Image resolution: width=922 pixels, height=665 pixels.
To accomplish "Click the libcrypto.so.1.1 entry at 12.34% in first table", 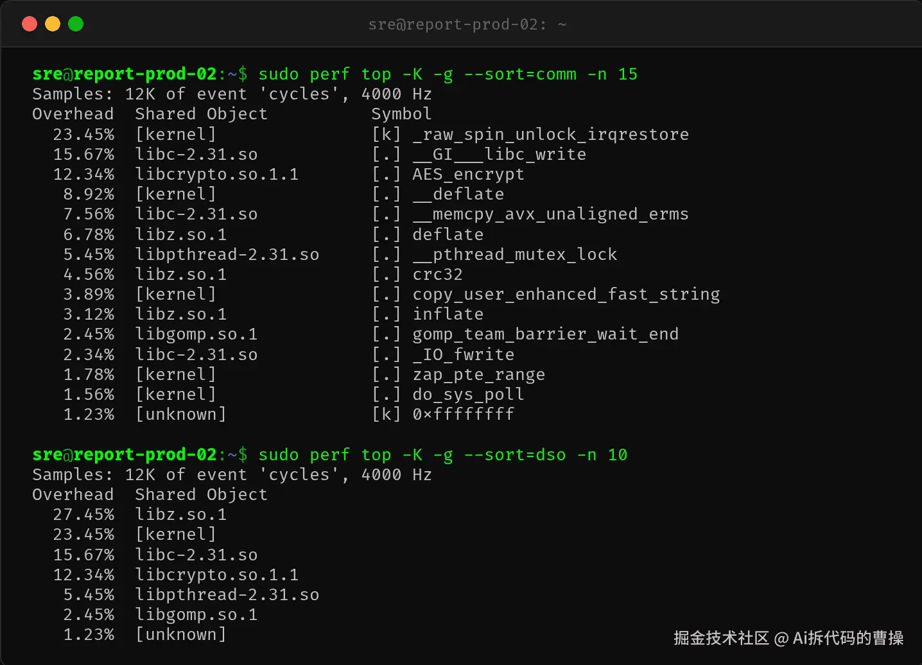I will (217, 174).
